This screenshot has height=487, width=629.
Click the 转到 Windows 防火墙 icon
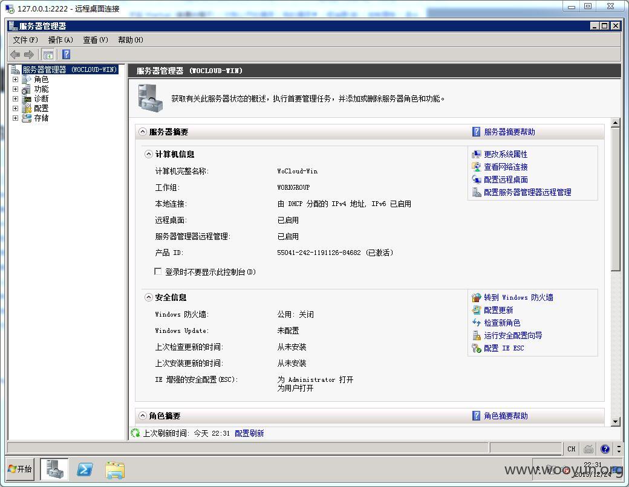tap(476, 297)
